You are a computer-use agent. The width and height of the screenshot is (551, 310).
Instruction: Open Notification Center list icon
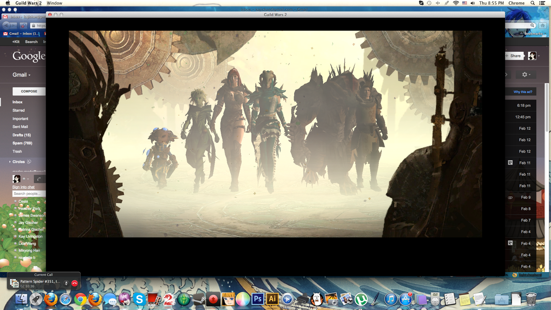point(542,3)
